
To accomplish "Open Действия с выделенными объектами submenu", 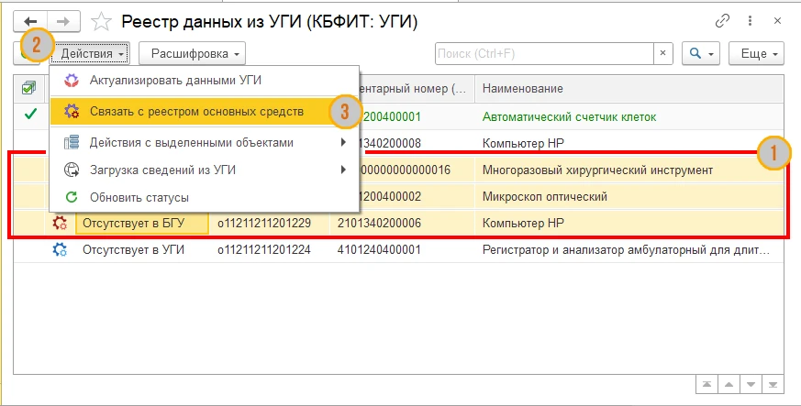I will point(205,143).
